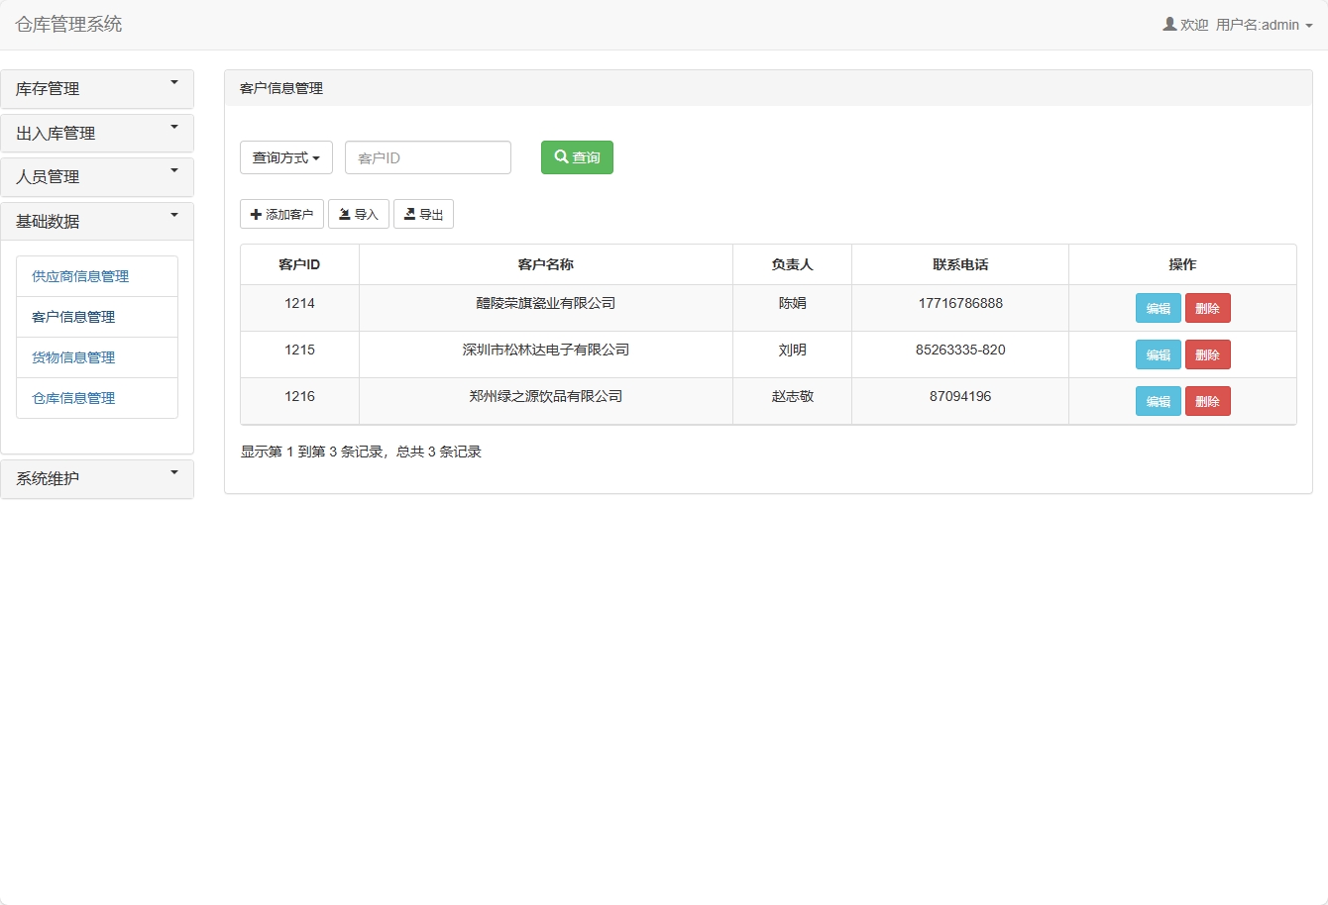This screenshot has height=905, width=1328.
Task: Click the 仓库管理系统 title
Action: point(67,24)
